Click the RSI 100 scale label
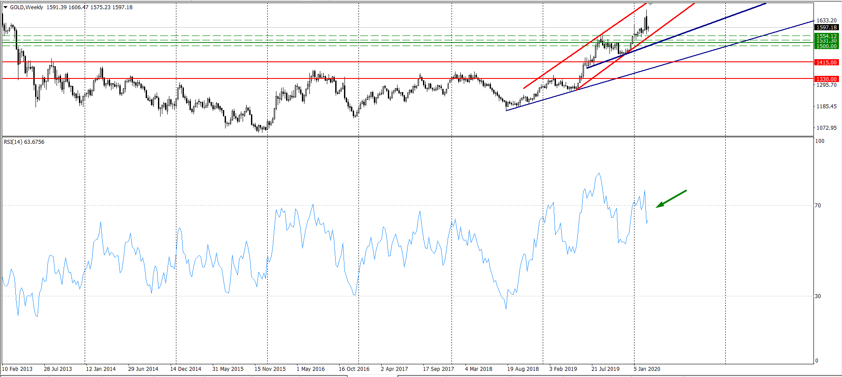Viewport: 842px width, 377px height. pyautogui.click(x=819, y=141)
